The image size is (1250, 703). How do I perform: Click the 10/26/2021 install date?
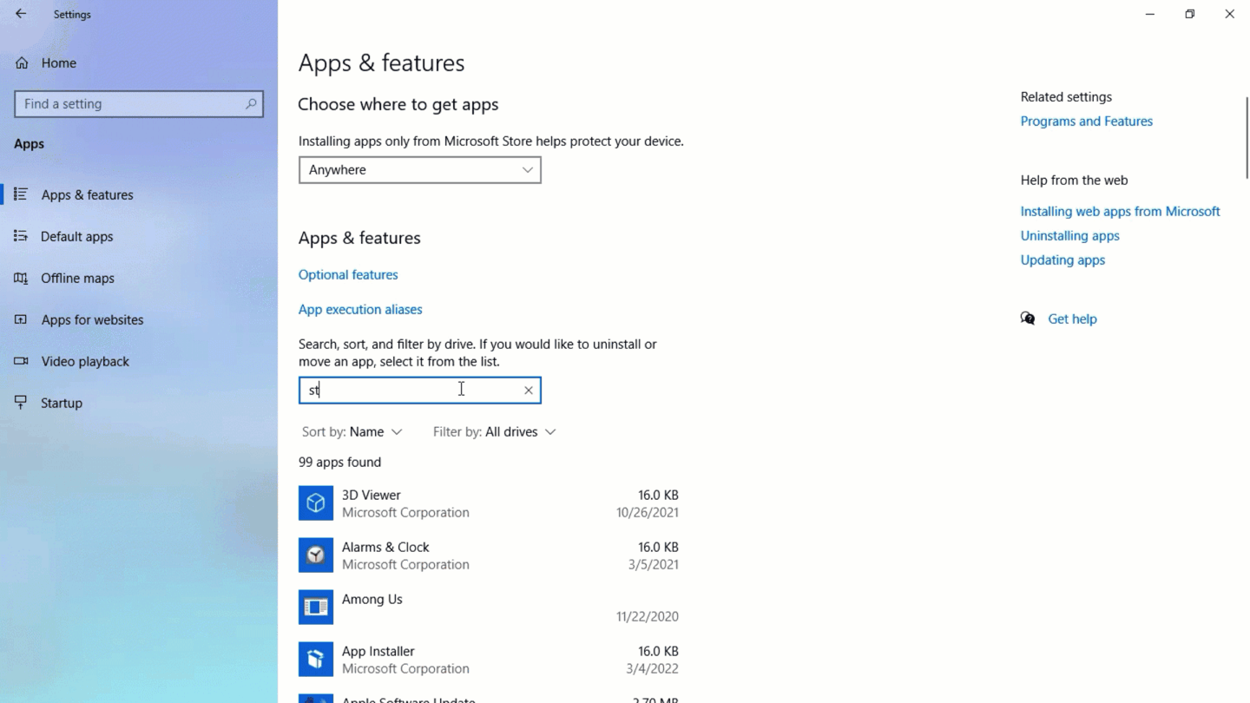click(x=648, y=512)
